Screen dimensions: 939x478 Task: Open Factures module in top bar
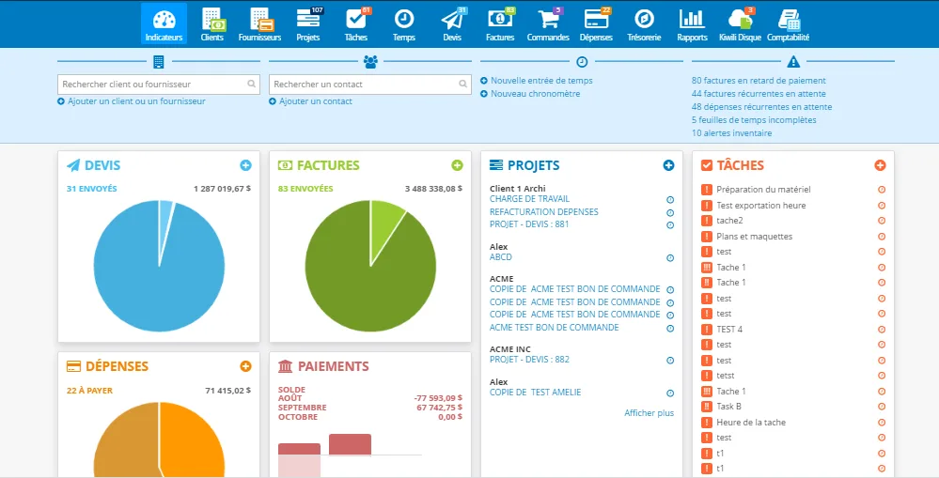pyautogui.click(x=500, y=23)
